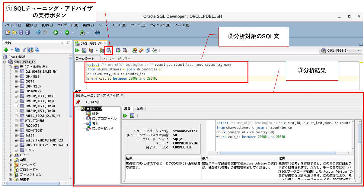
Task: Click the Save icon in main toolbar
Action: [x=21, y=32]
